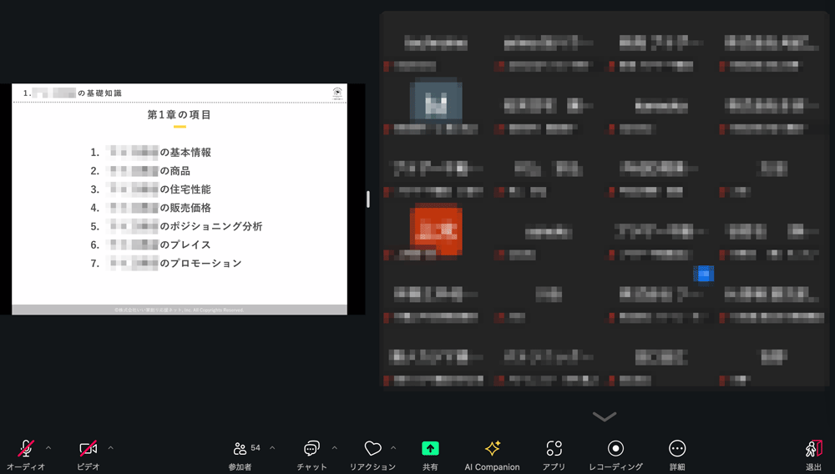Open the 参加者 participants panel

[240, 449]
